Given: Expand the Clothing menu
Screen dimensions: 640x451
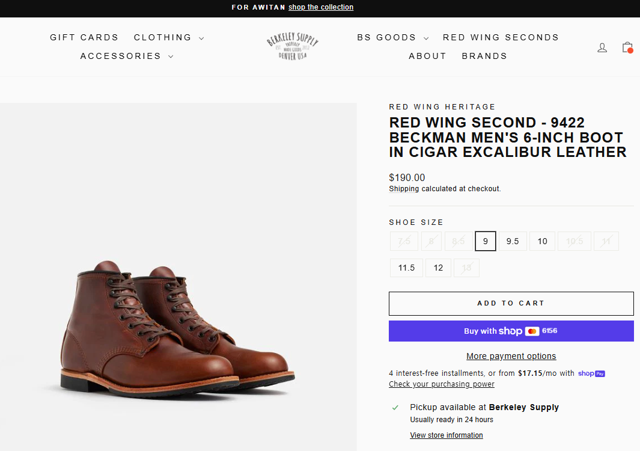Looking at the screenshot, I should tap(169, 37).
